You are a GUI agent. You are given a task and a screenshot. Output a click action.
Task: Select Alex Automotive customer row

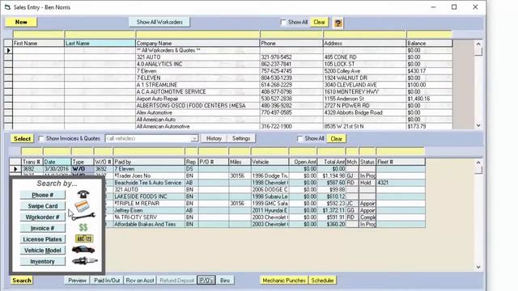228,112
